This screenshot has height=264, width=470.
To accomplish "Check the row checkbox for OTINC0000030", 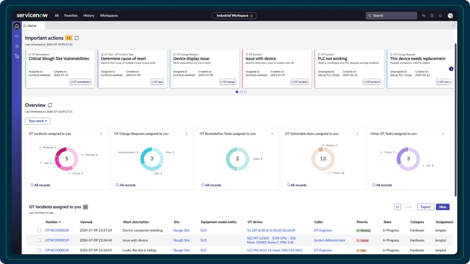I will click(x=40, y=250).
